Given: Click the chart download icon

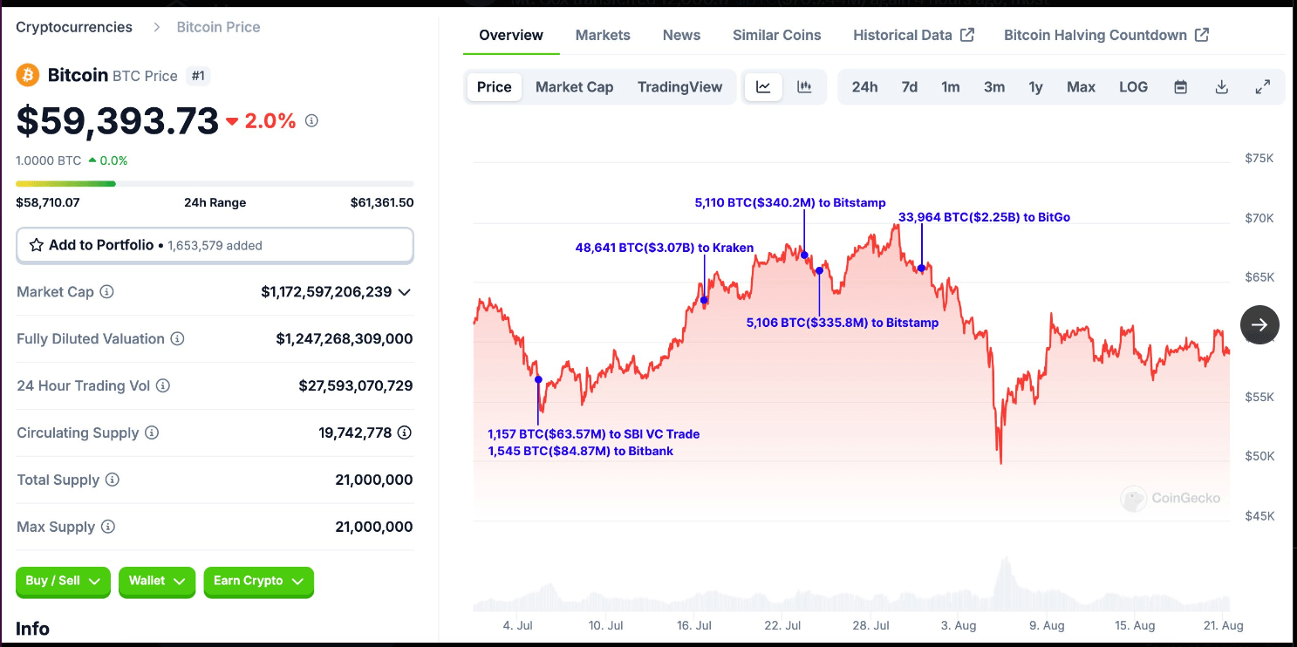Looking at the screenshot, I should (1221, 86).
